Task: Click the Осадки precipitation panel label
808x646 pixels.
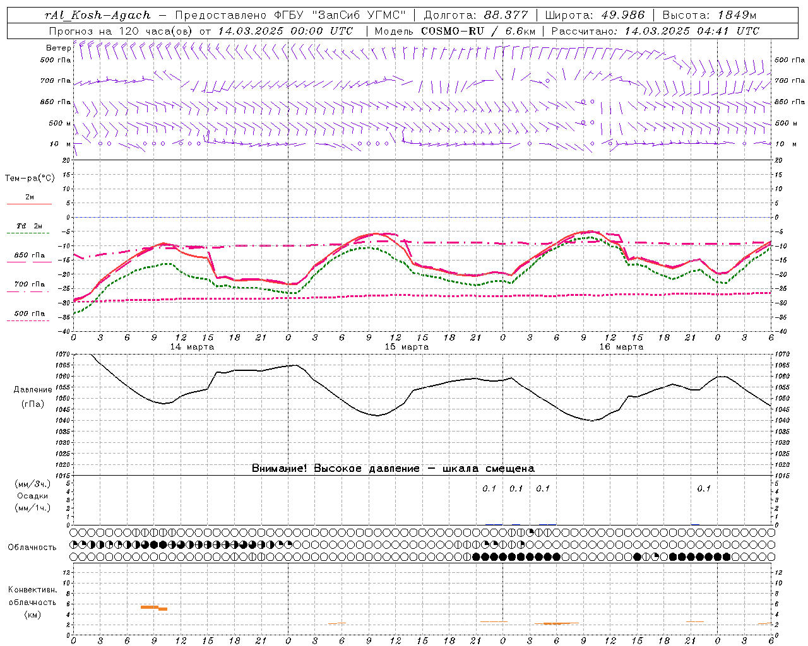Action: pyautogui.click(x=32, y=496)
